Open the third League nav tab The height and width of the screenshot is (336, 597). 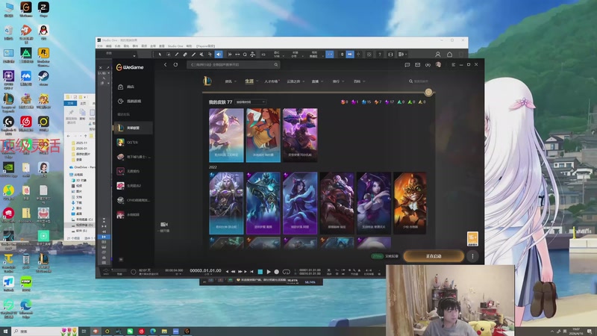click(x=272, y=81)
